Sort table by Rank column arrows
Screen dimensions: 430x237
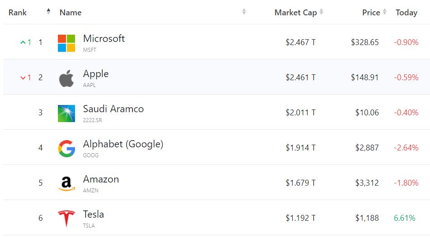point(48,12)
